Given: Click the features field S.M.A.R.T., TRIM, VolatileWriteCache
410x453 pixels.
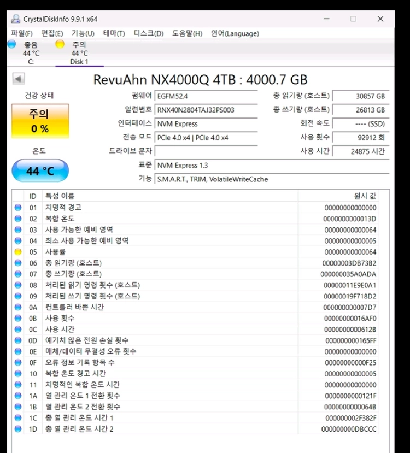Looking at the screenshot, I should coord(272,179).
